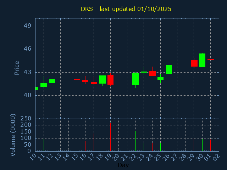Click the red candlestick on day 19
This screenshot has height=170, width=227.
[110, 80]
